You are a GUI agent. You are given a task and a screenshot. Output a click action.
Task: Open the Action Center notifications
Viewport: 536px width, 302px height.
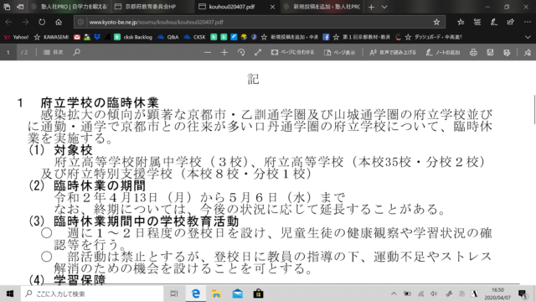[523, 294]
